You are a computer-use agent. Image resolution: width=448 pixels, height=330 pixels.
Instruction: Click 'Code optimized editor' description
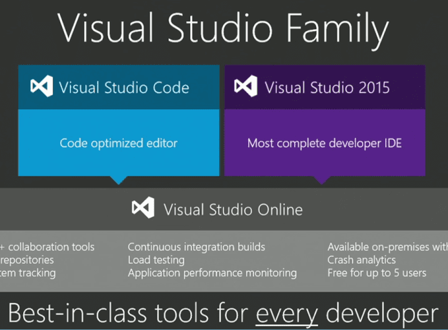[x=118, y=143]
